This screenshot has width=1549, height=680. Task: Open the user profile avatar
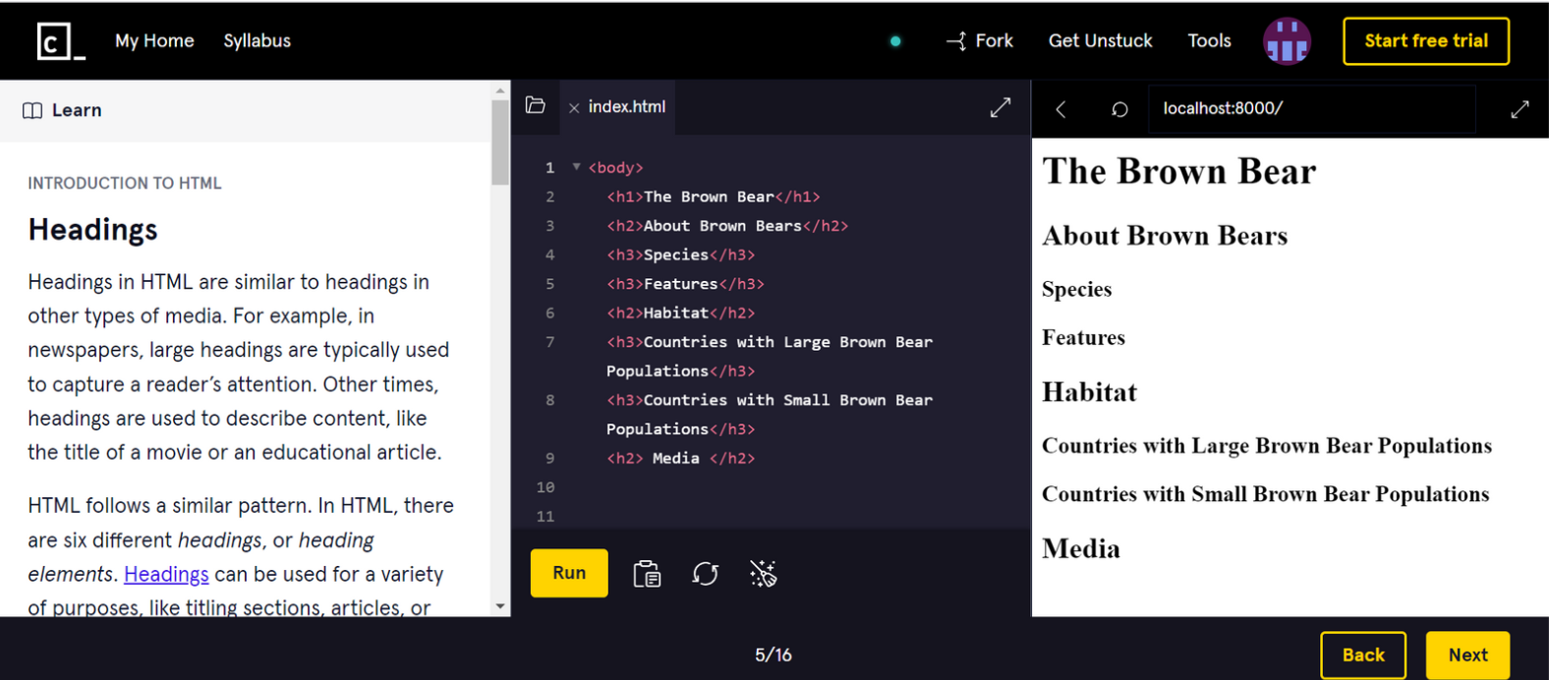coord(1286,41)
